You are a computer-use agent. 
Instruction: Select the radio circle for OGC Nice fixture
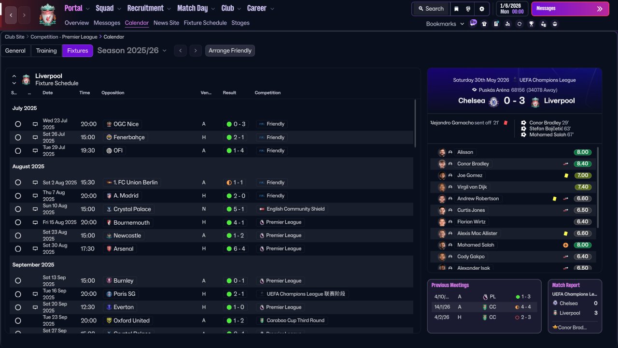pos(18,124)
